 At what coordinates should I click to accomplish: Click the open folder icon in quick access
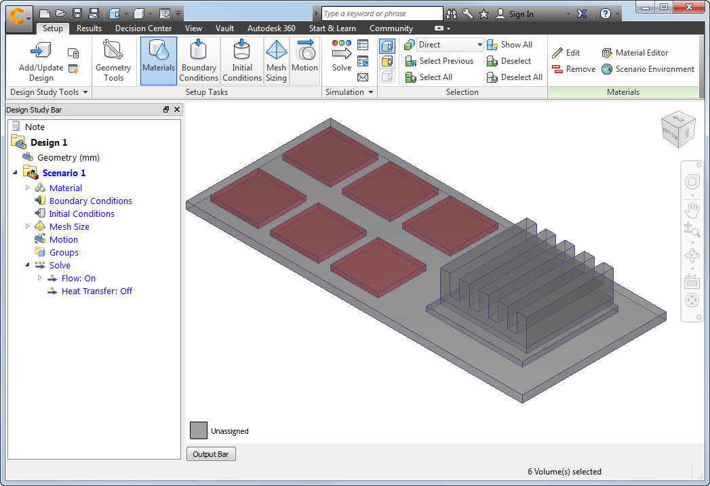pos(60,14)
